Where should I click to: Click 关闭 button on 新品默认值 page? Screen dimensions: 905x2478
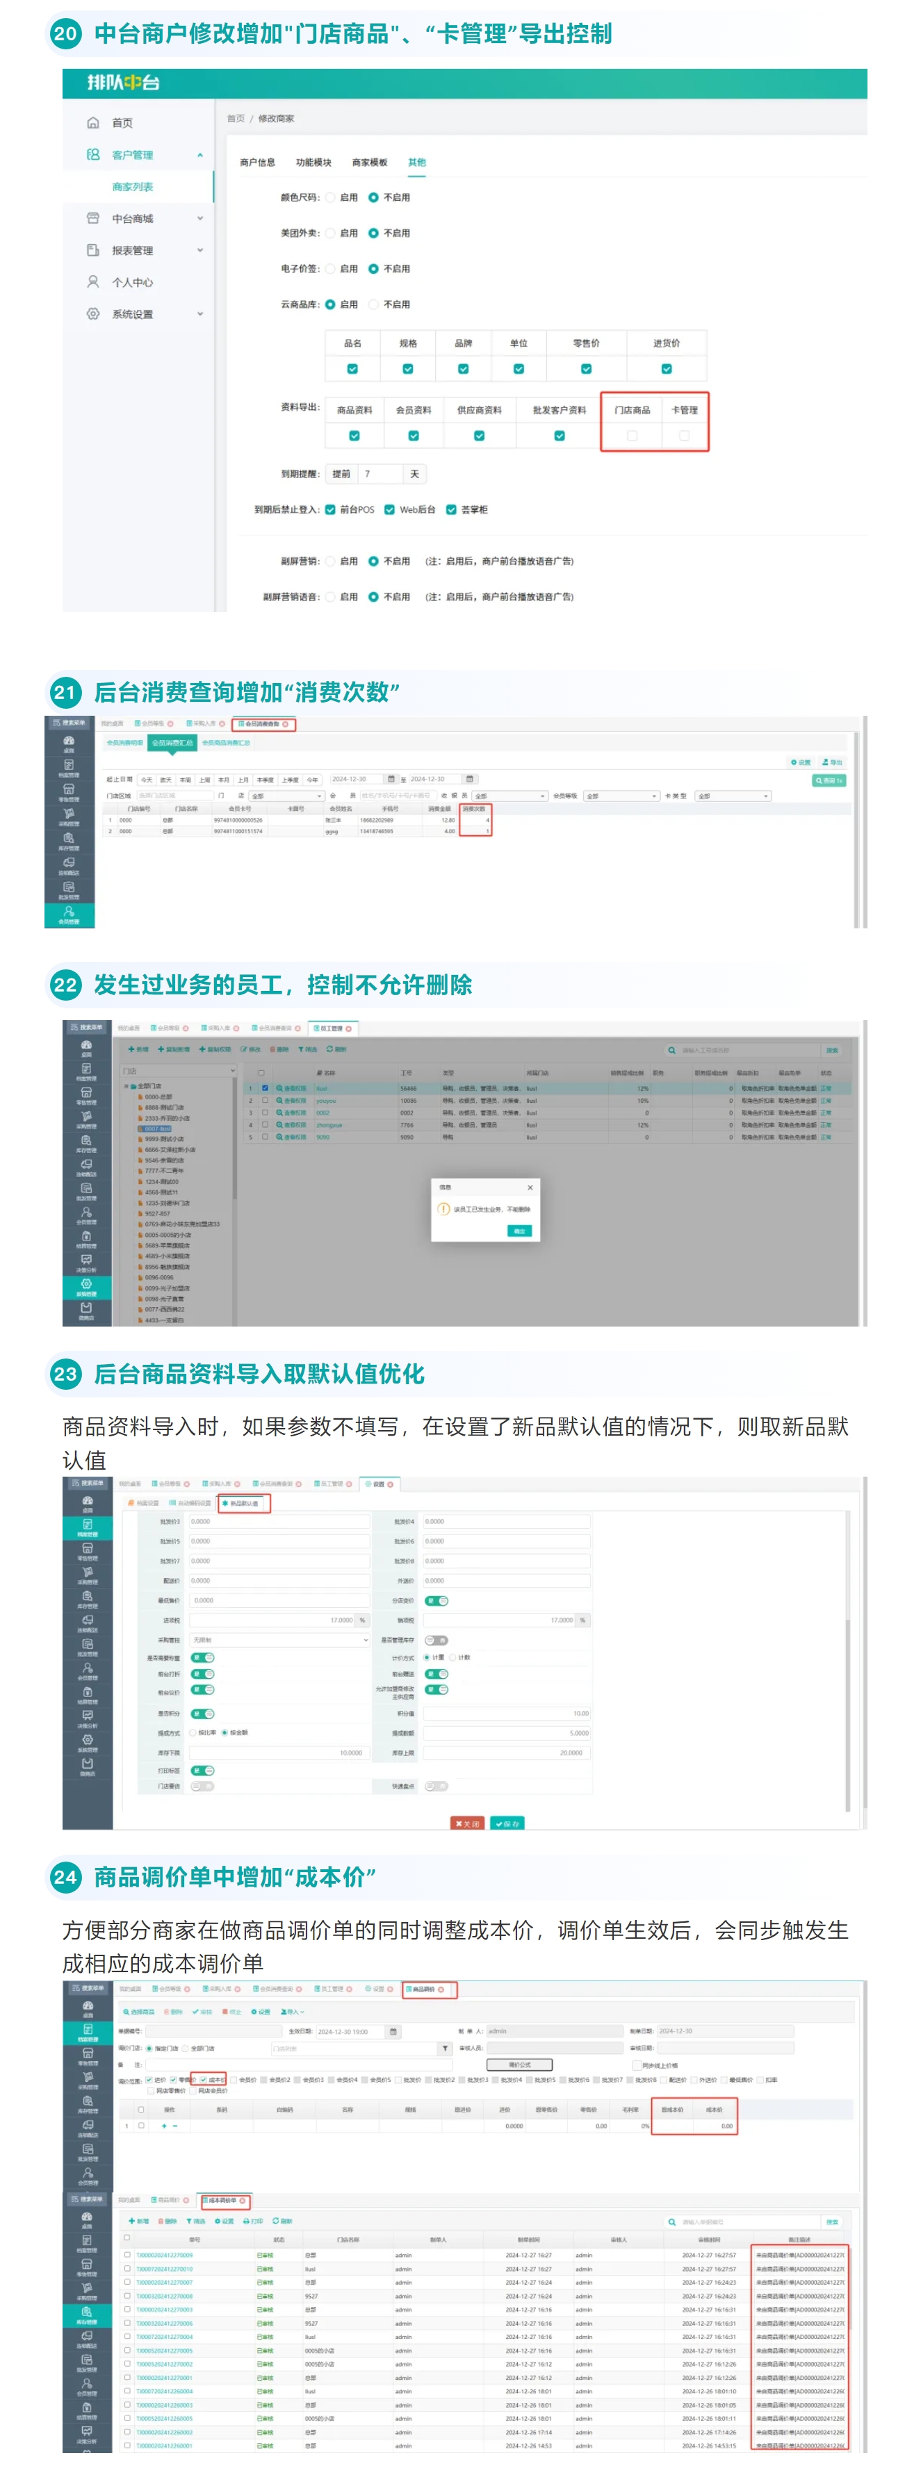click(467, 1824)
